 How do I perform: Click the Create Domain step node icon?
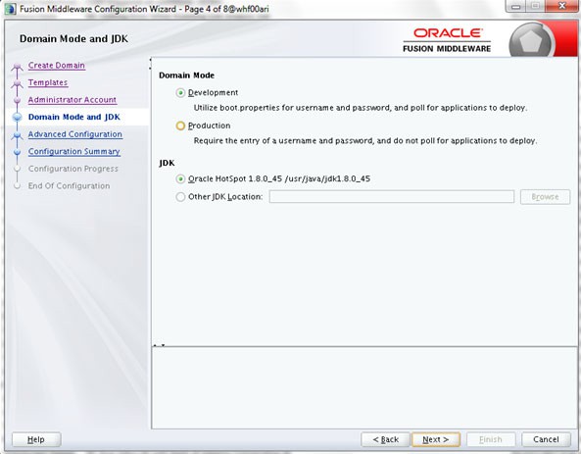pyautogui.click(x=17, y=67)
